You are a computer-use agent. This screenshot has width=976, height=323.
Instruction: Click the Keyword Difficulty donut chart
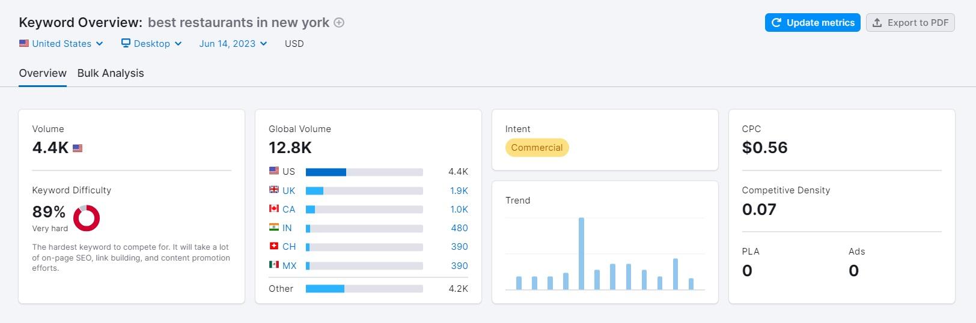pos(87,218)
